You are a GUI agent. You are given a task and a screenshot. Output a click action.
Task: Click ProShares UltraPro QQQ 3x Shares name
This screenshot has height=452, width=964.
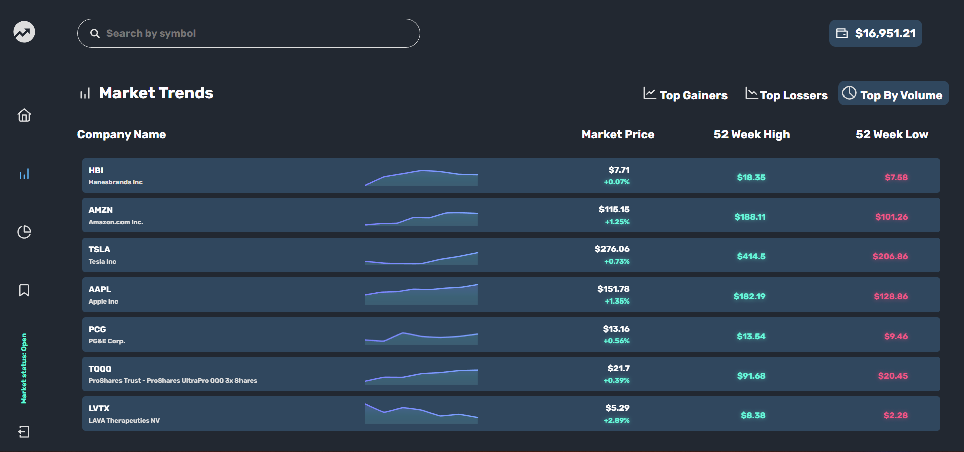pos(173,380)
